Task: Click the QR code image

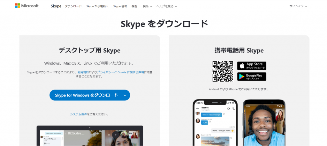Action: click(x=223, y=71)
